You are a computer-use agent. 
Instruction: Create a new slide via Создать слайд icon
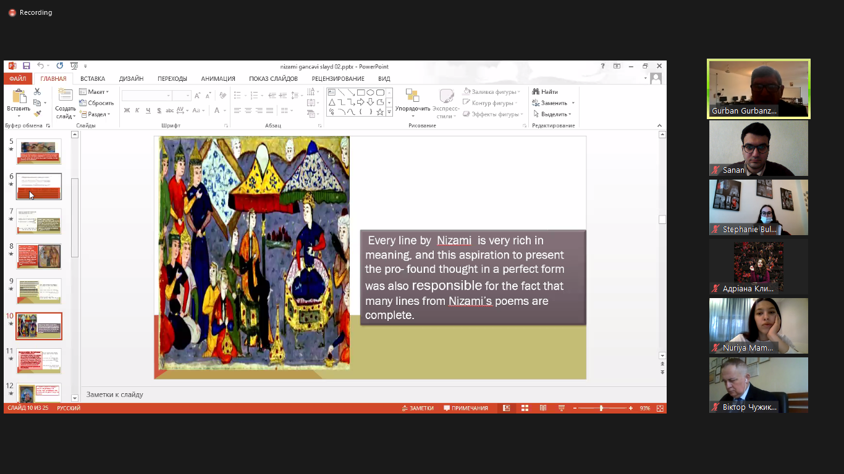(65, 95)
